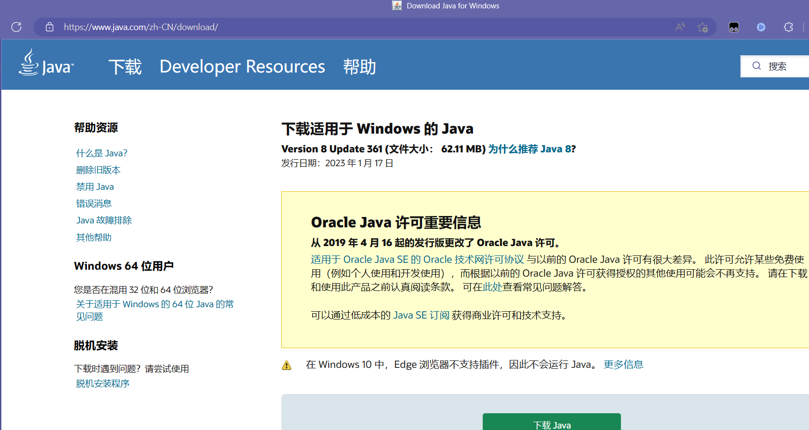Open the 什么是 Java? link
The width and height of the screenshot is (809, 430).
click(102, 153)
